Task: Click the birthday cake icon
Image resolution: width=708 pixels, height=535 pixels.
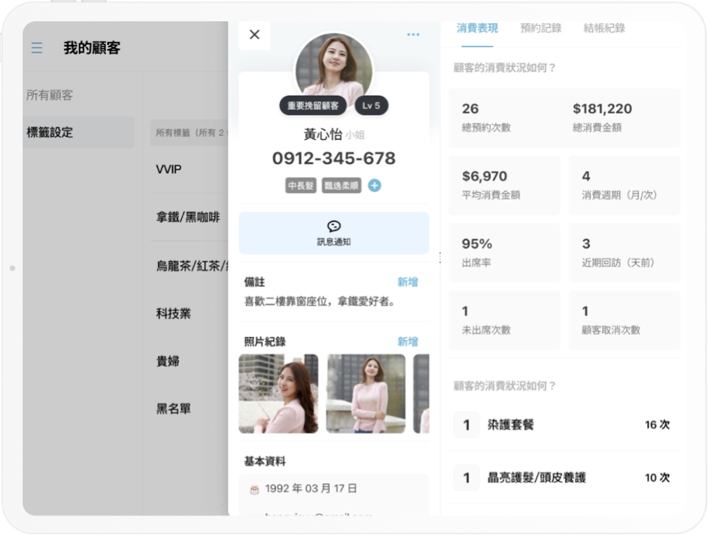Action: coord(254,489)
